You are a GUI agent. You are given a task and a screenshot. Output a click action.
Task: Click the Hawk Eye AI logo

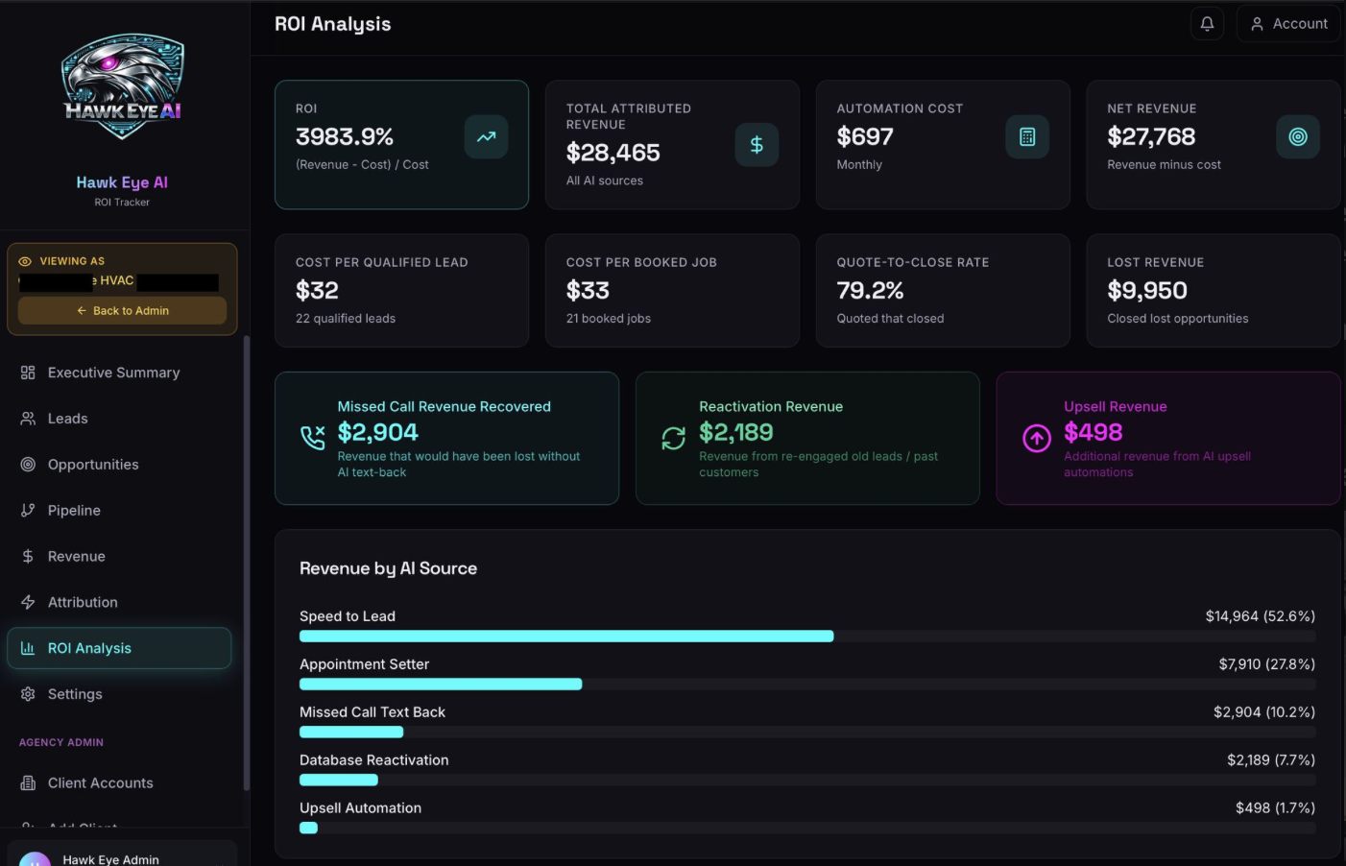122,86
